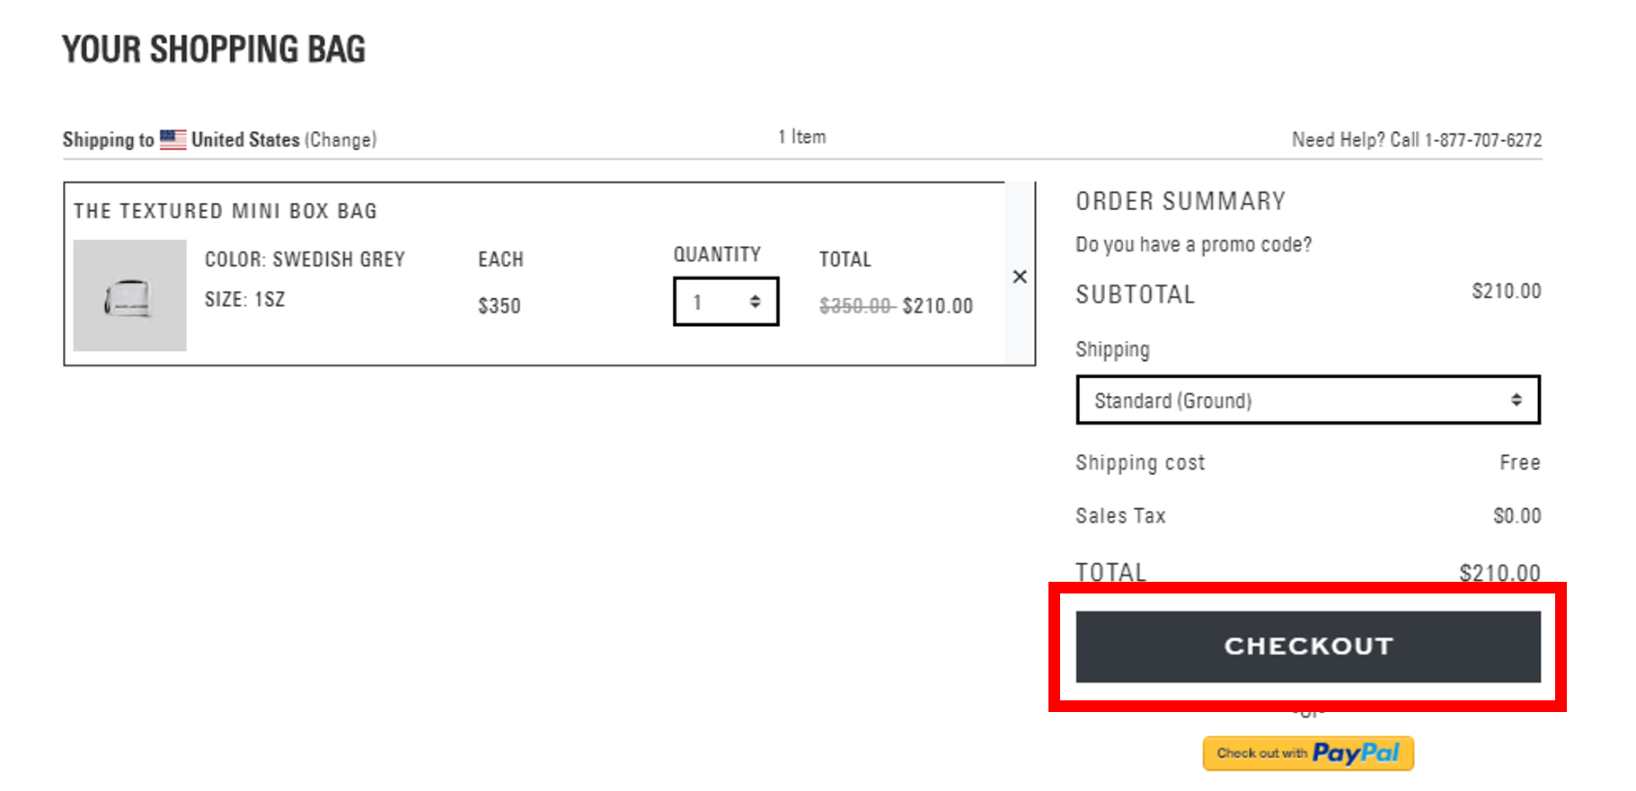Screen dimensions: 1636x791
Task: Expand the Standard (Ground) shipping dropdown
Action: tap(1307, 400)
